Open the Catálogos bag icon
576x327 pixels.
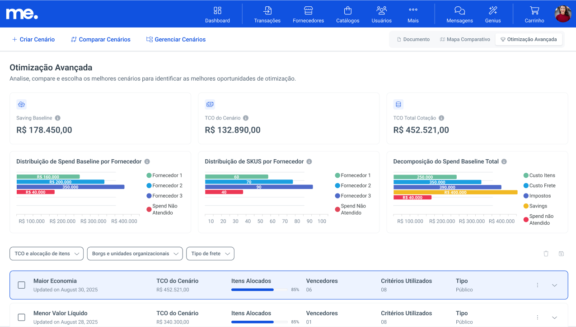[348, 10]
